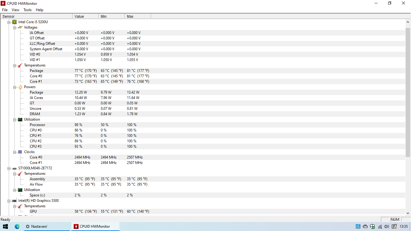Collapse the CPU Voltages section
Viewport: 411px width, 231px height.
point(15,27)
